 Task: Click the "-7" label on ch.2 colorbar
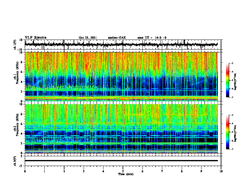coord(232,149)
